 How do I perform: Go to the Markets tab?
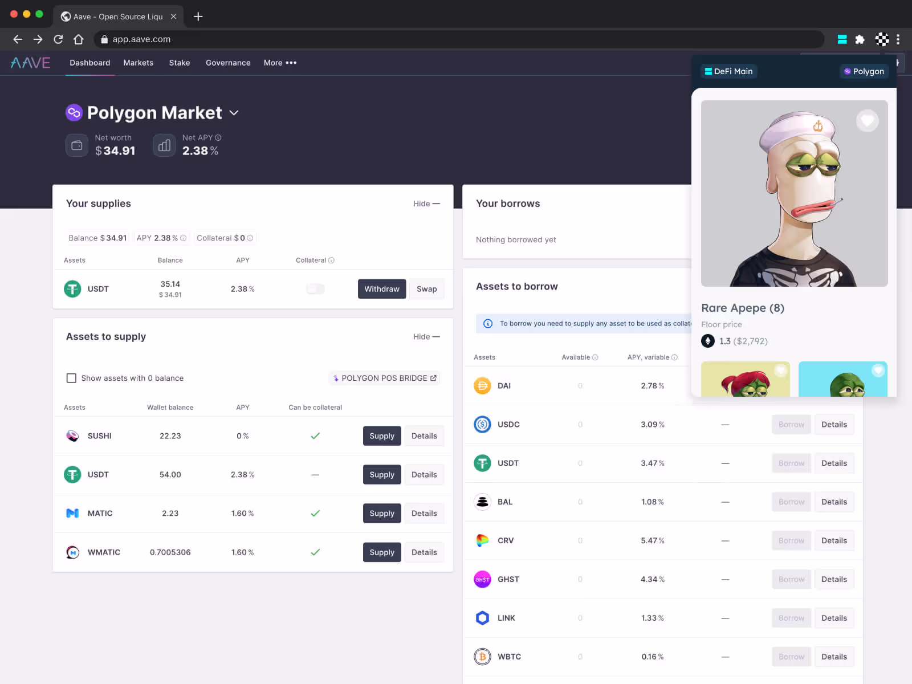[x=139, y=63]
